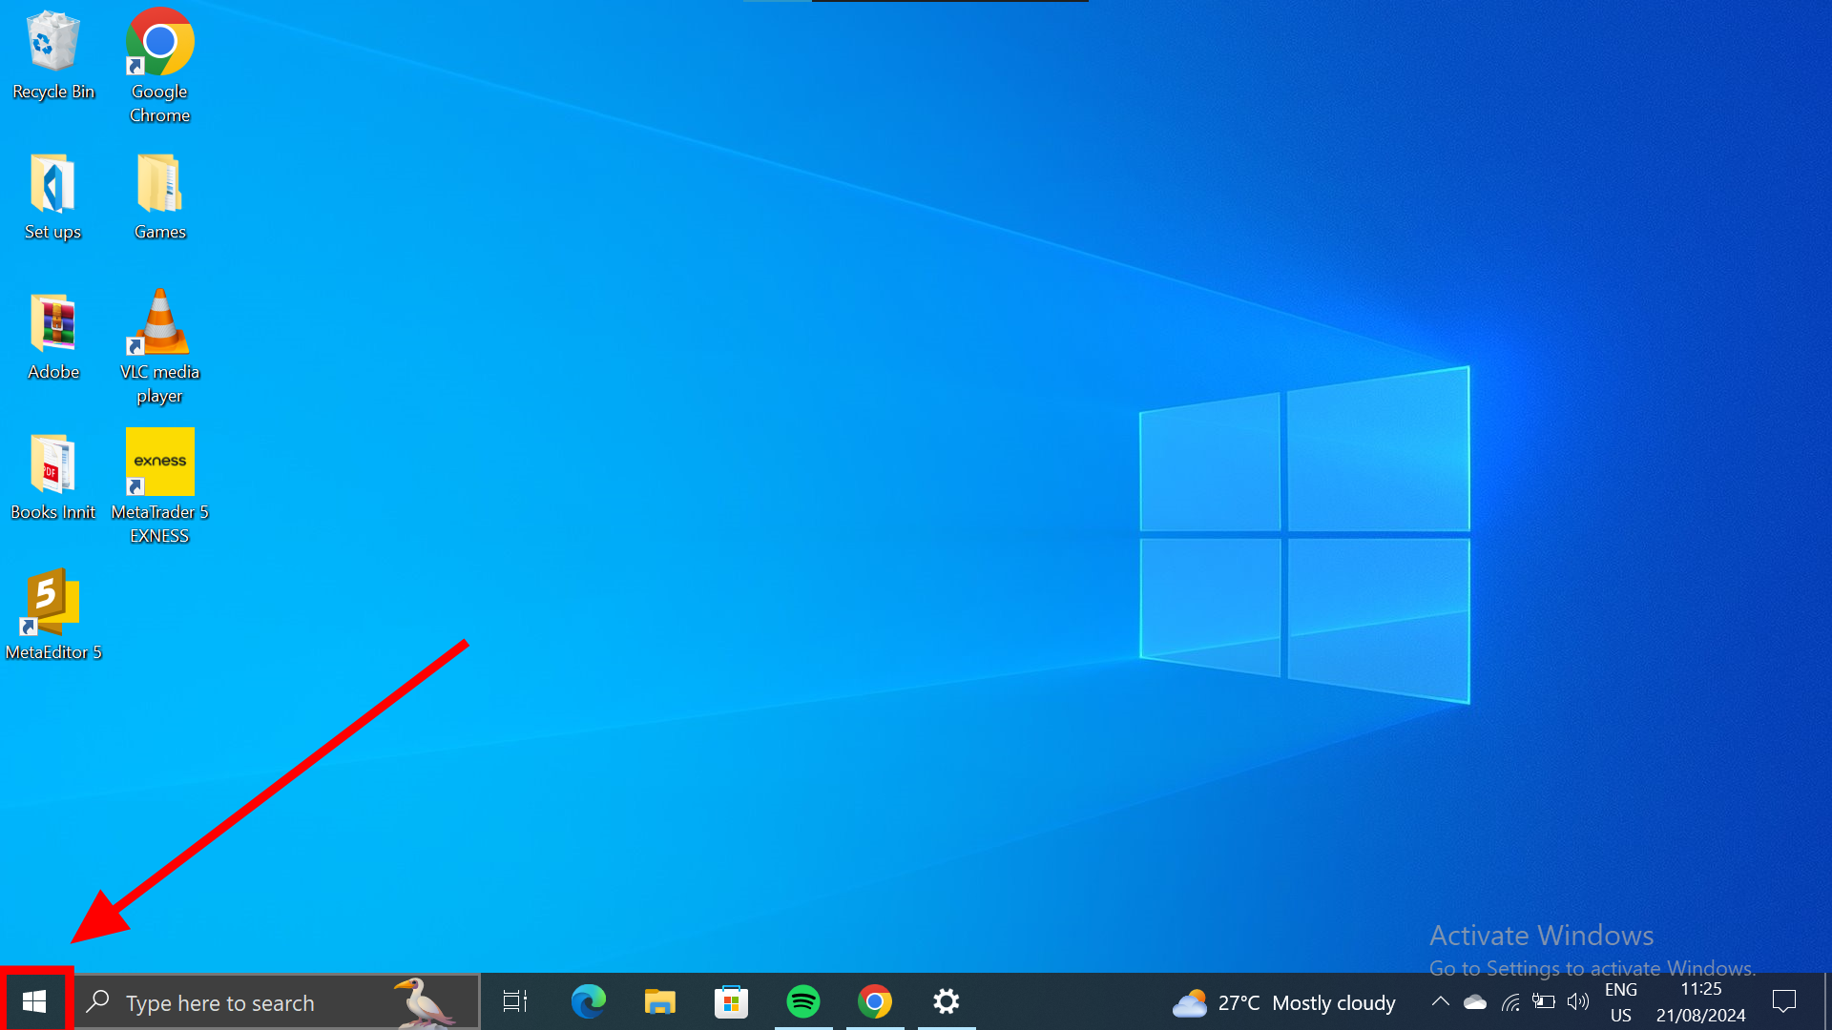Image resolution: width=1832 pixels, height=1030 pixels.
Task: Open Microsoft Store from the taskbar
Action: 731,1001
